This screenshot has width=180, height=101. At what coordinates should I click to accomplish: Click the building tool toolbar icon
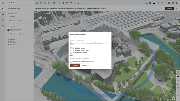(x=64, y=3)
